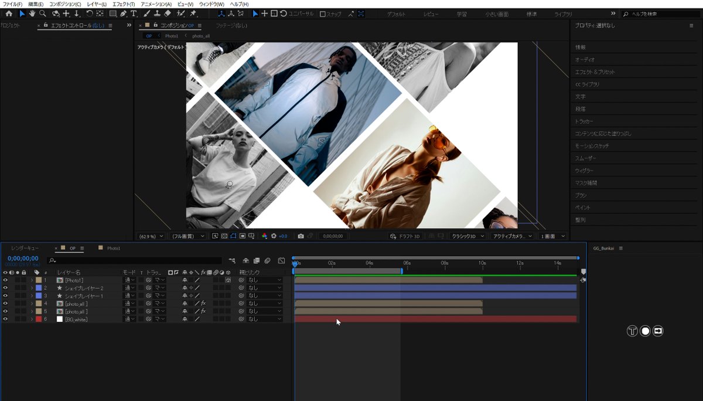
Task: Open the 1画面 view layout dropdown
Action: [x=552, y=236]
